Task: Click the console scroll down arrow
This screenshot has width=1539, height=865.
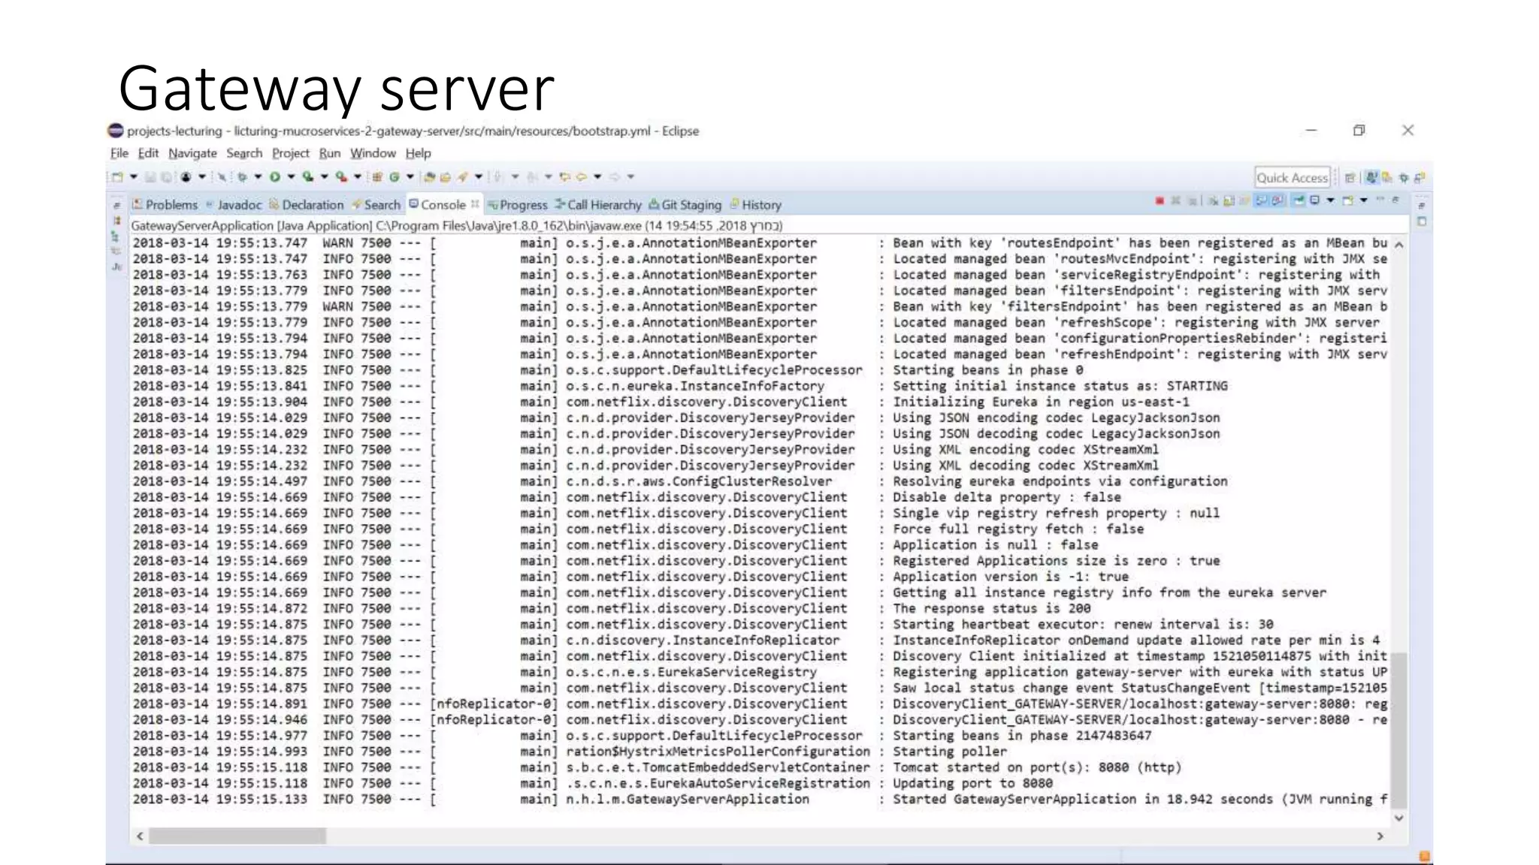Action: click(x=1398, y=818)
